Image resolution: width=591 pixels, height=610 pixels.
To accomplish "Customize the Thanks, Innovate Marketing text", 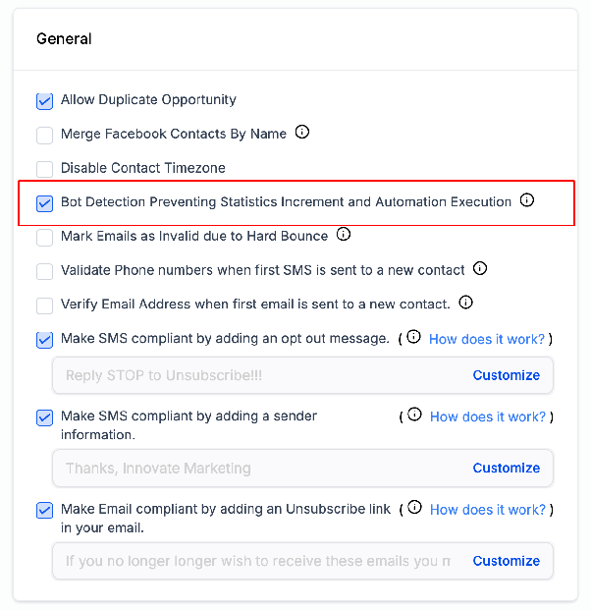I will click(507, 468).
